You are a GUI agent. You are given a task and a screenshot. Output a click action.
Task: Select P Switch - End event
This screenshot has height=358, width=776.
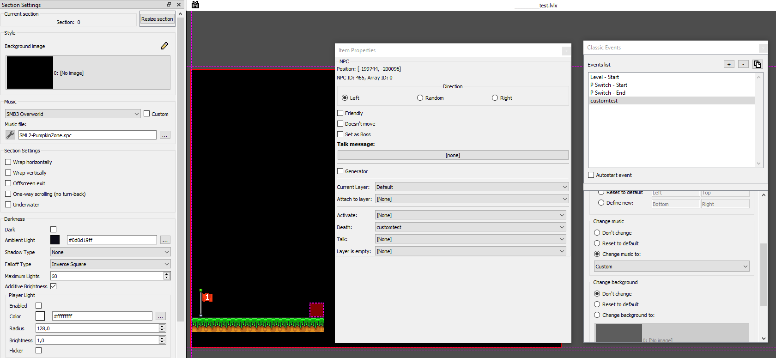[x=672, y=93]
